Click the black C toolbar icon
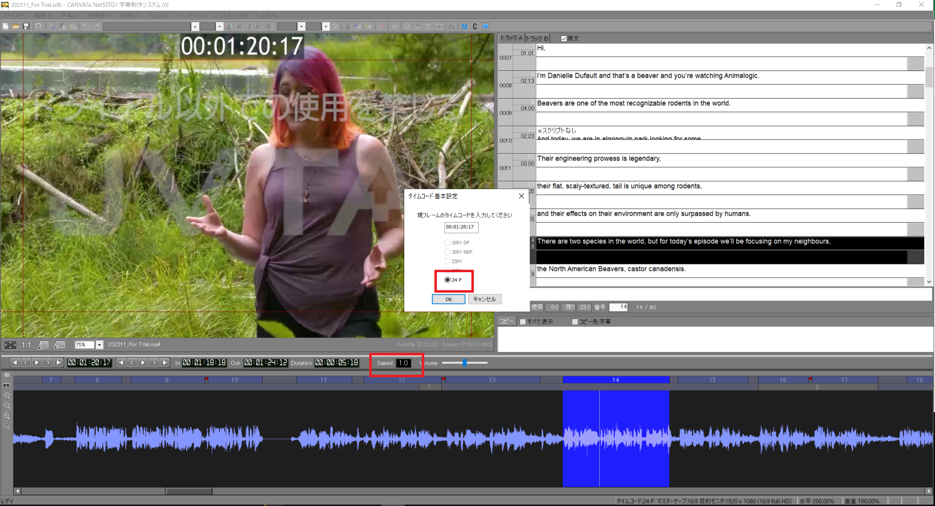Image resolution: width=935 pixels, height=506 pixels. click(x=475, y=26)
